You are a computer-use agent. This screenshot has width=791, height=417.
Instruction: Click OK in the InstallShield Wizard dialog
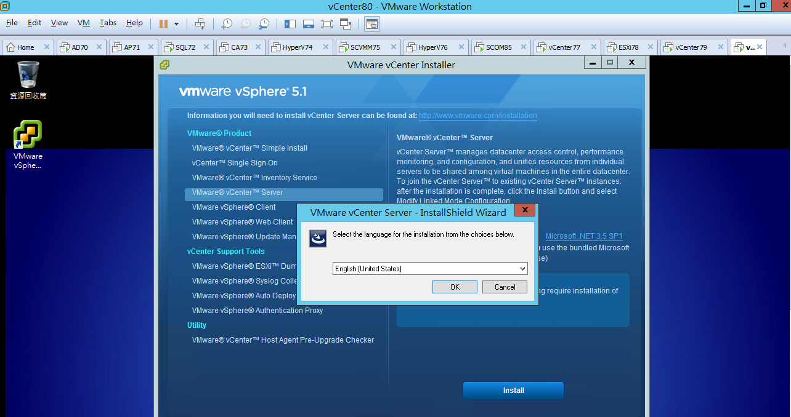(x=455, y=287)
